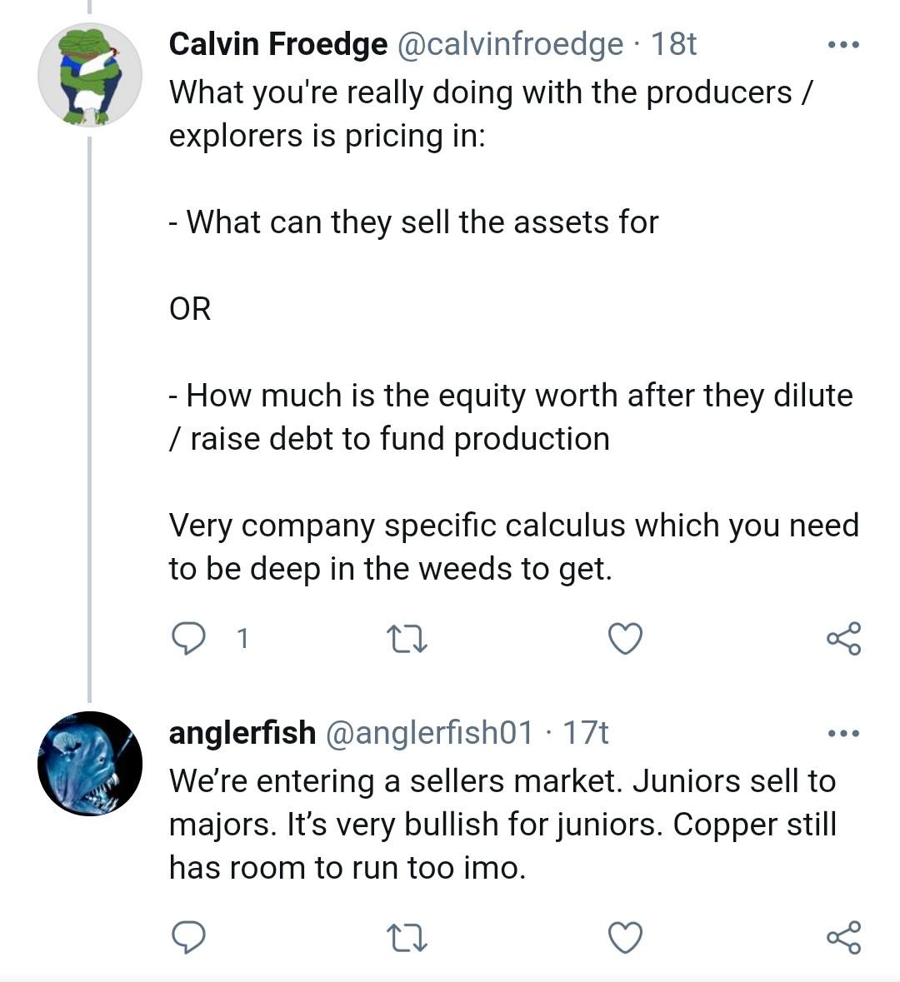The width and height of the screenshot is (900, 982).
Task: Share anglerfish's tweet
Action: [843, 939]
